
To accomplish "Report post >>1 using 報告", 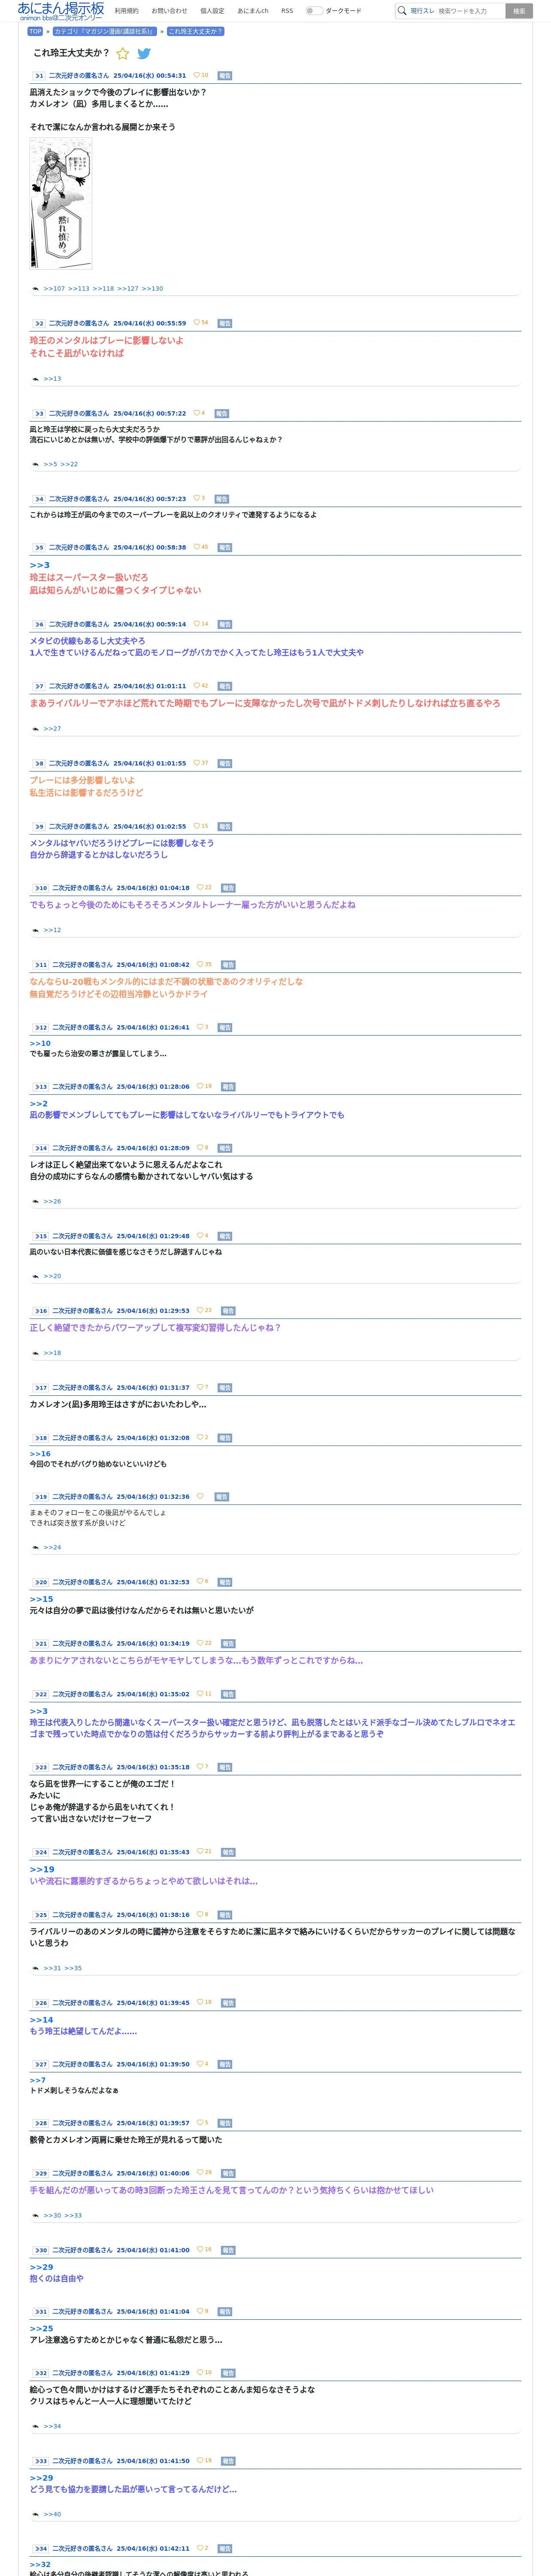I will (x=225, y=76).
